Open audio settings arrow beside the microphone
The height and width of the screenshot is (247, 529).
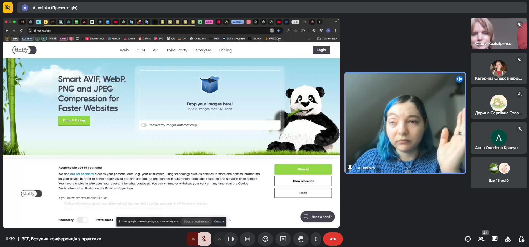coord(193,239)
